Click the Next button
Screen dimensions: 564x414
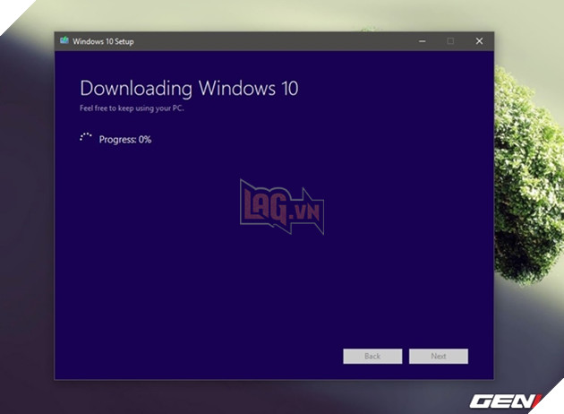pos(439,356)
